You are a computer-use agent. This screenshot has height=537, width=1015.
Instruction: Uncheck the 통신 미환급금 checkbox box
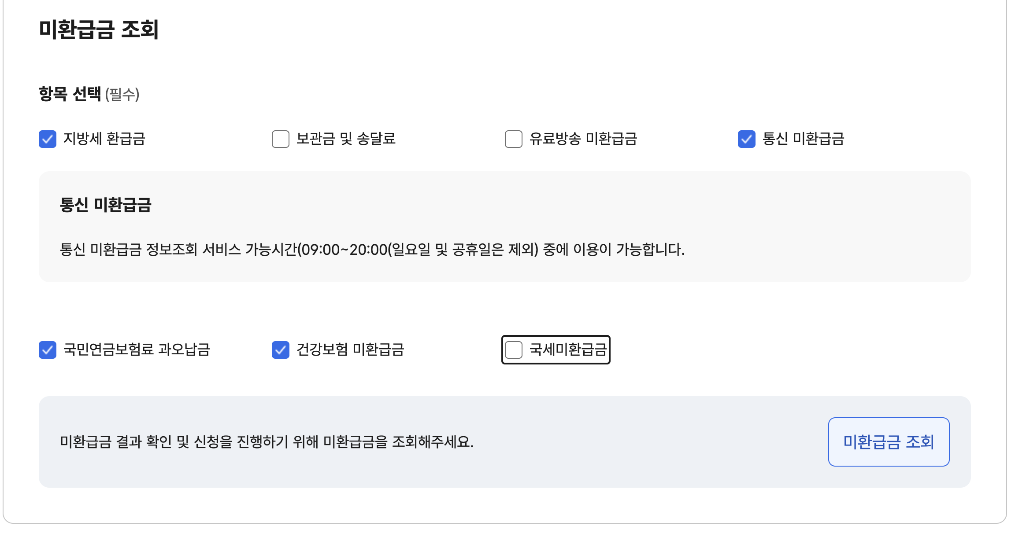pyautogui.click(x=747, y=139)
